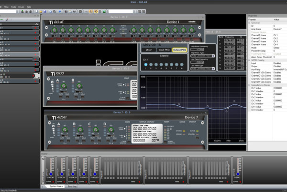This screenshot has height=192, width=287.
Task: Click channel D gain knob on Device 7
Action: [111, 130]
